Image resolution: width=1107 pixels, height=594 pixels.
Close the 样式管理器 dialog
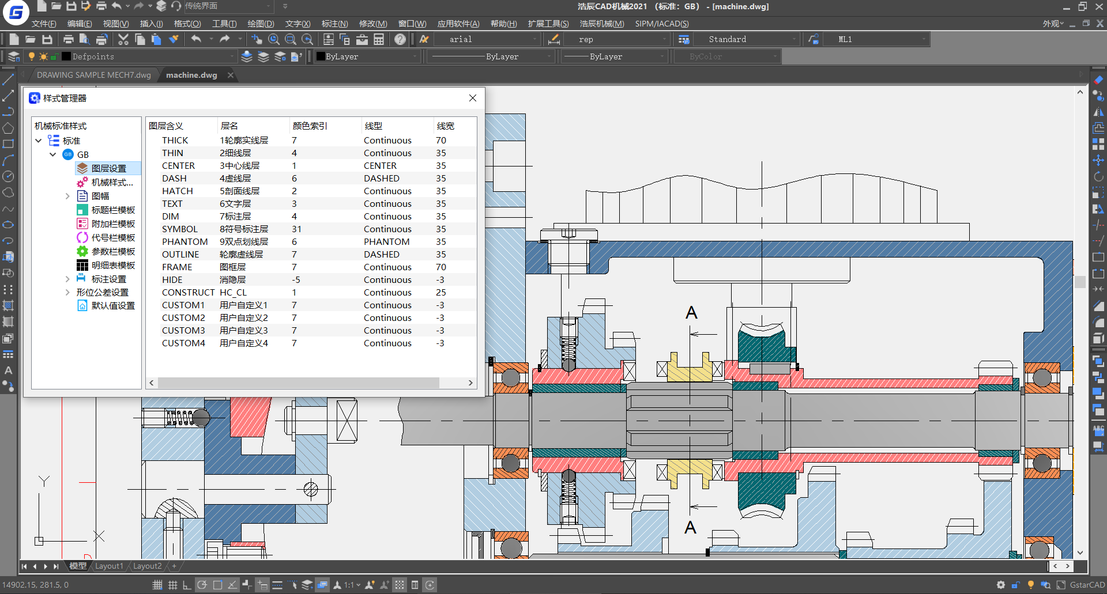(473, 98)
